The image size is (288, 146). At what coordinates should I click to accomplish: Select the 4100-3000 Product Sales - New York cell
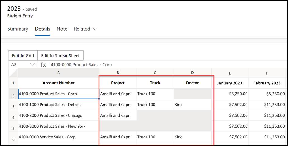click(x=59, y=126)
